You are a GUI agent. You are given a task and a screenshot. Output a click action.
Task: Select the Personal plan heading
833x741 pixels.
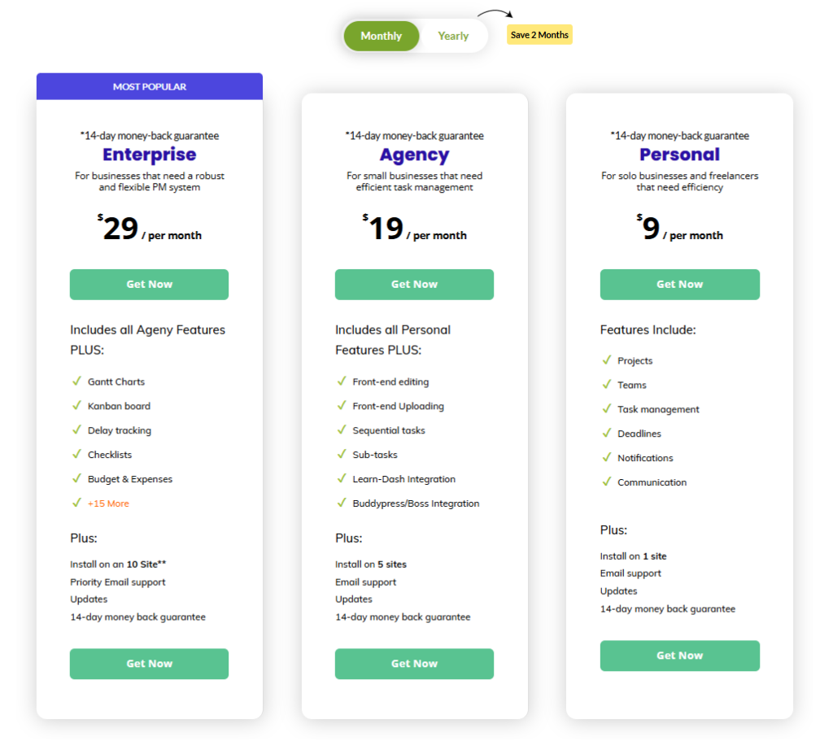click(x=679, y=155)
